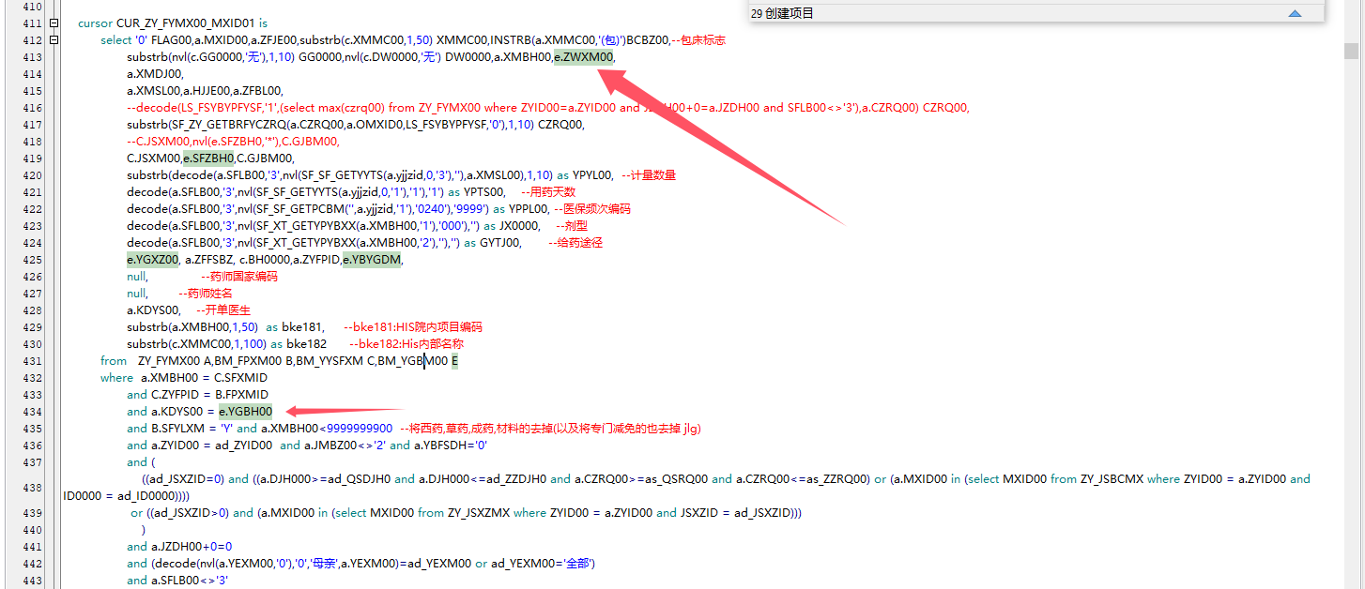Click the comment '--药师姓名'
The height and width of the screenshot is (589, 1365).
[x=205, y=294]
